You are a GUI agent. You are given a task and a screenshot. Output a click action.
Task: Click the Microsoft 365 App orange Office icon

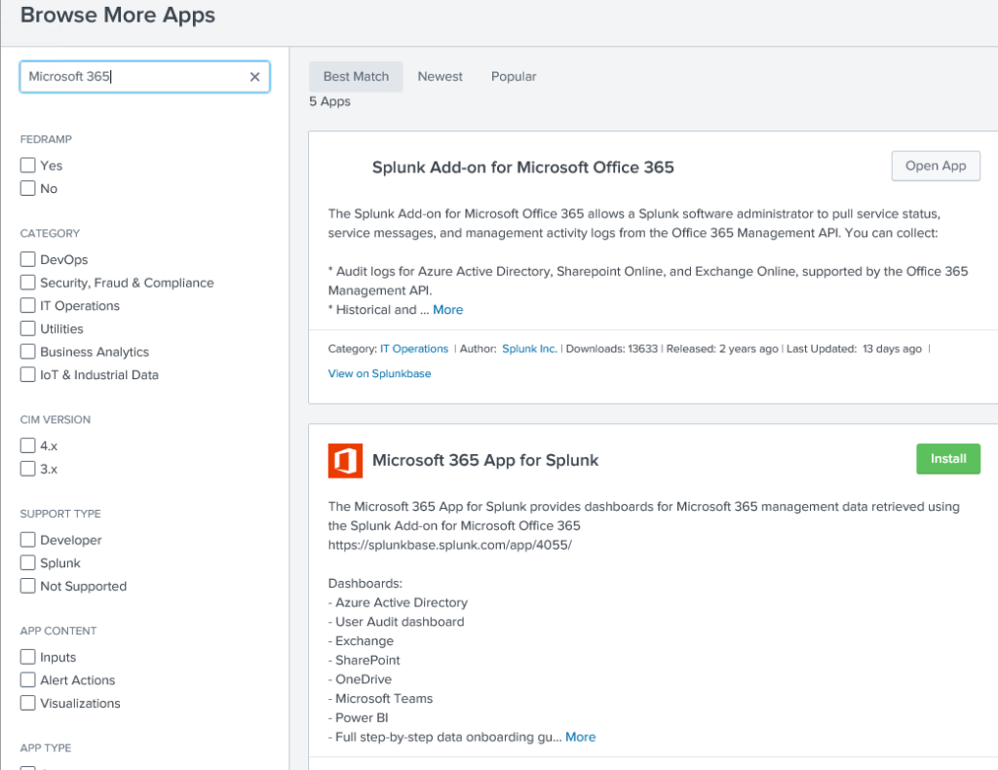point(345,461)
